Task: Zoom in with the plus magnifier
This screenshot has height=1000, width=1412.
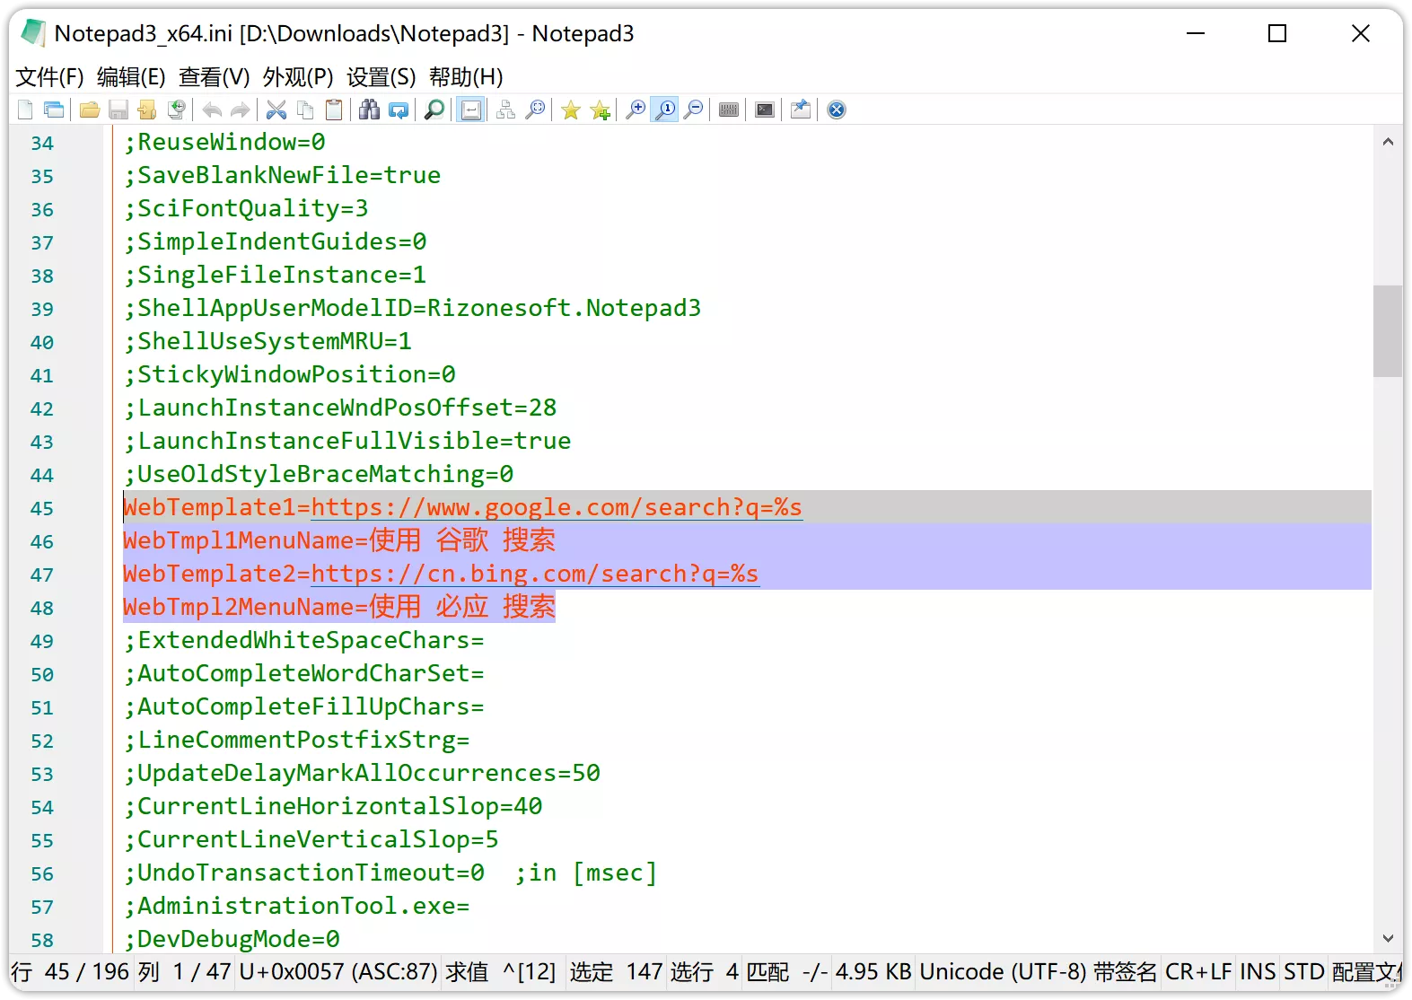Action: point(636,110)
